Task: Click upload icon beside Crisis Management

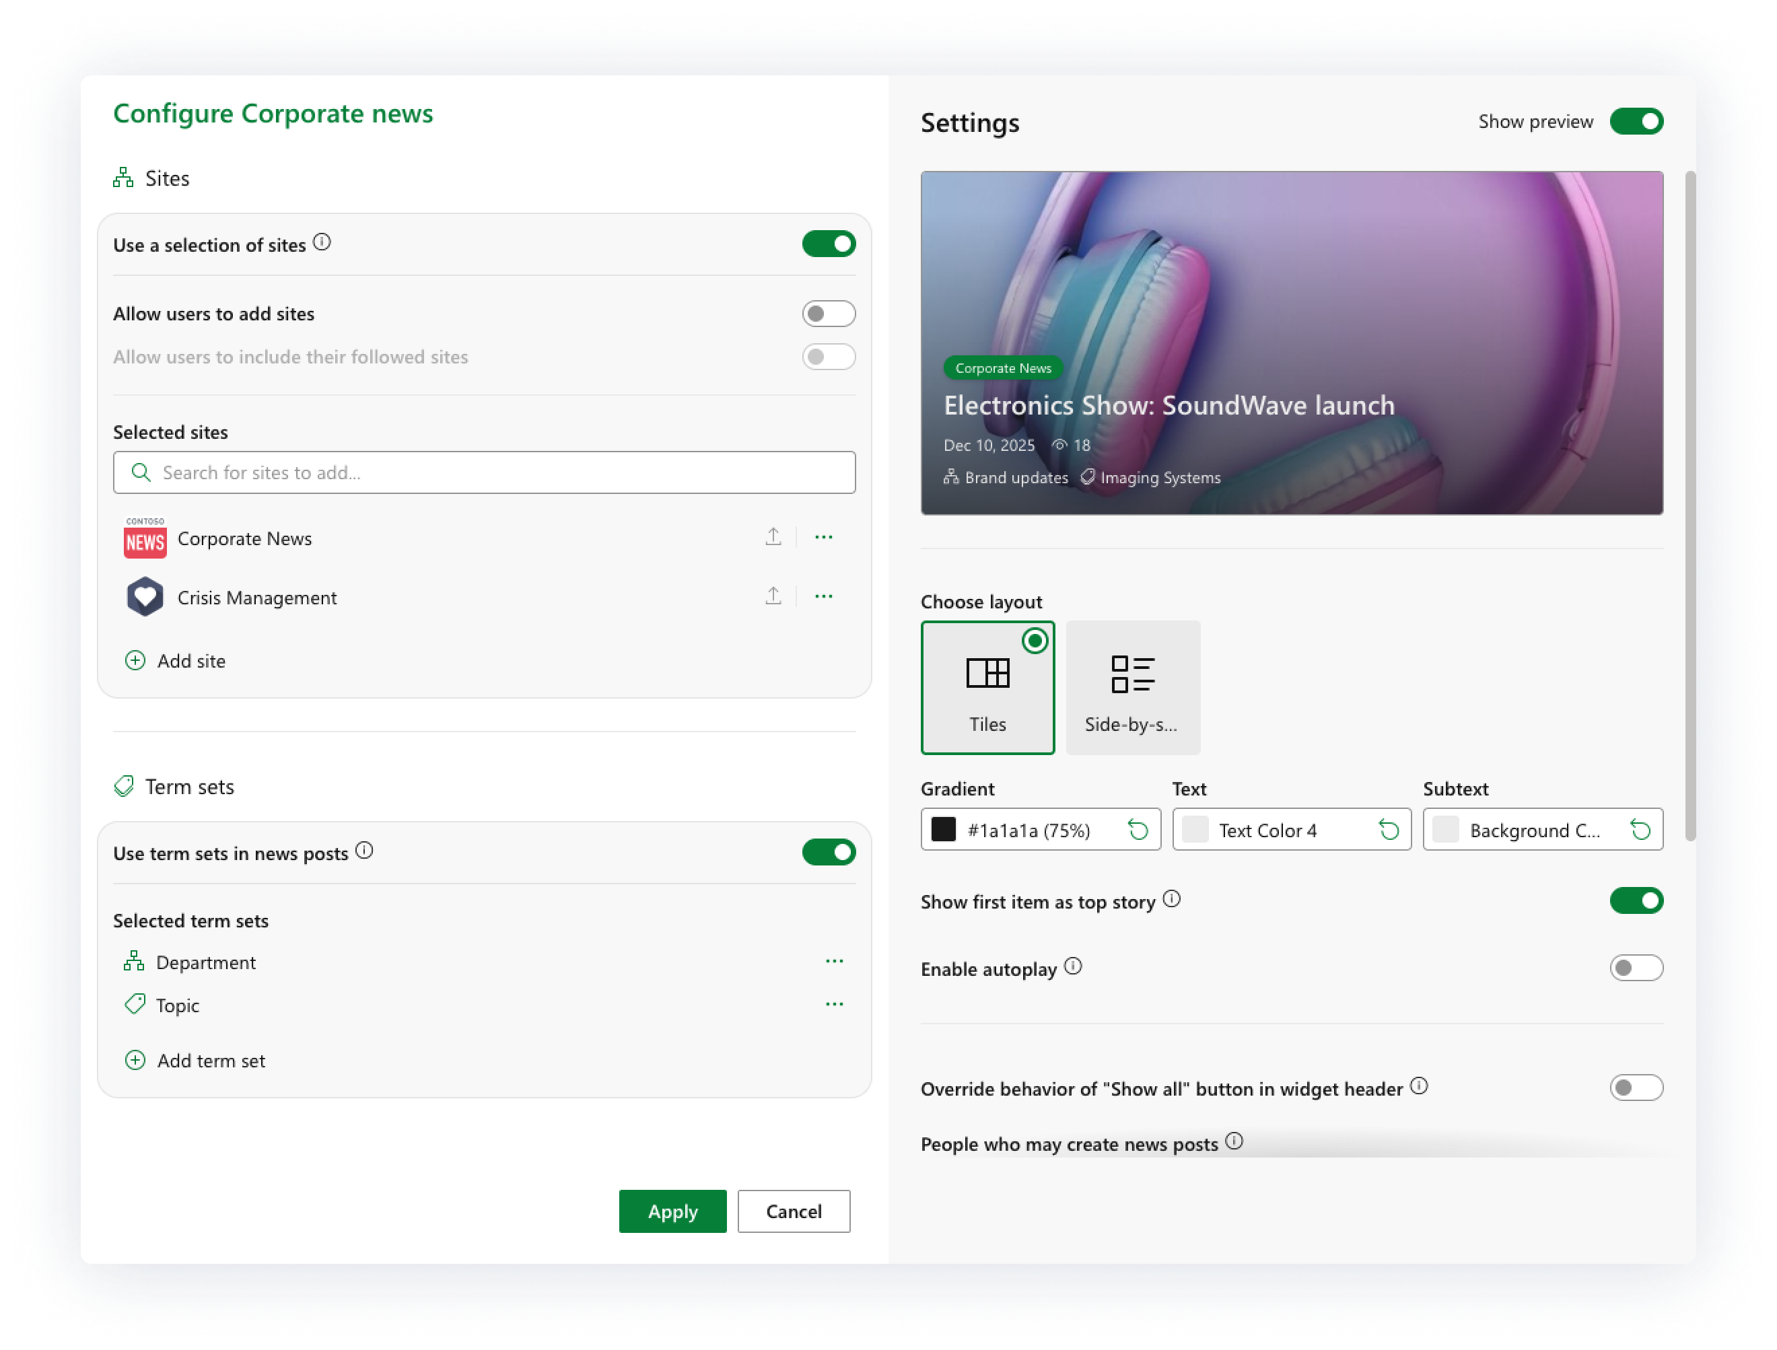Action: (x=772, y=596)
